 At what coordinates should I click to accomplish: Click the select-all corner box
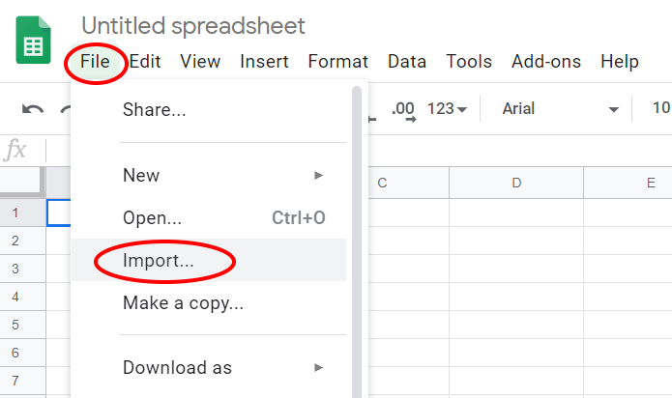point(22,183)
